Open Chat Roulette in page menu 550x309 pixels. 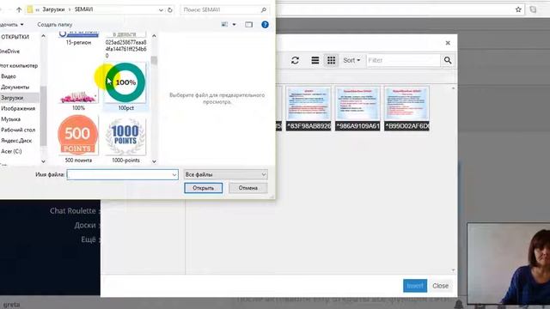pos(72,211)
